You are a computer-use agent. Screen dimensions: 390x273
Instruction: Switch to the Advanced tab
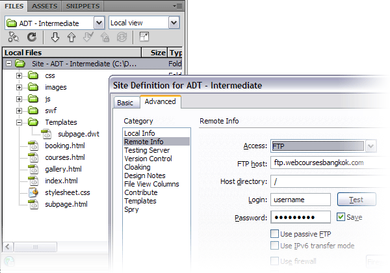(x=160, y=101)
